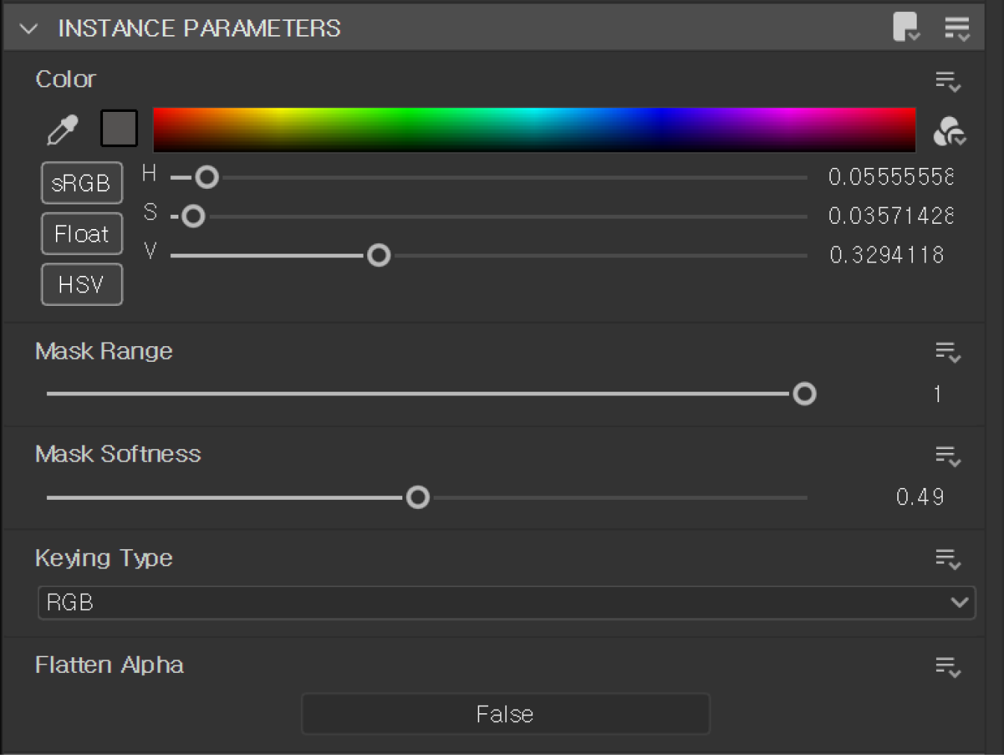1004x755 pixels.
Task: Click the Mask Softness value 0.49
Action: point(920,497)
